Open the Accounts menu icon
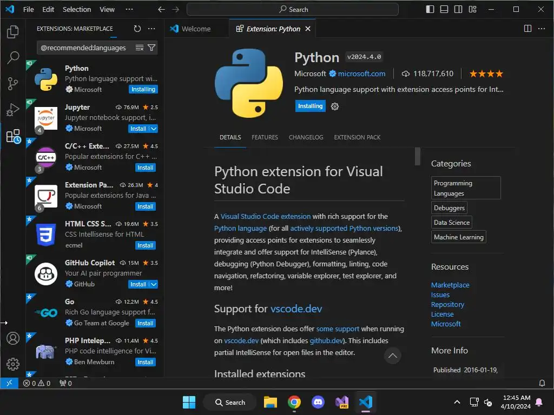 (13, 338)
